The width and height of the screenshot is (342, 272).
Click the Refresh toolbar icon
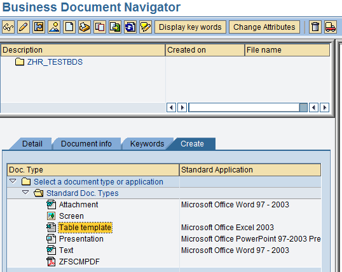pos(130,27)
